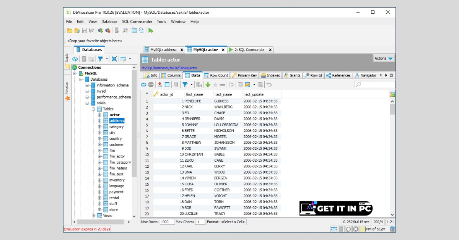This screenshot has height=240, width=459.
Task: Collapse the MySQL connection node
Action: tap(75, 73)
